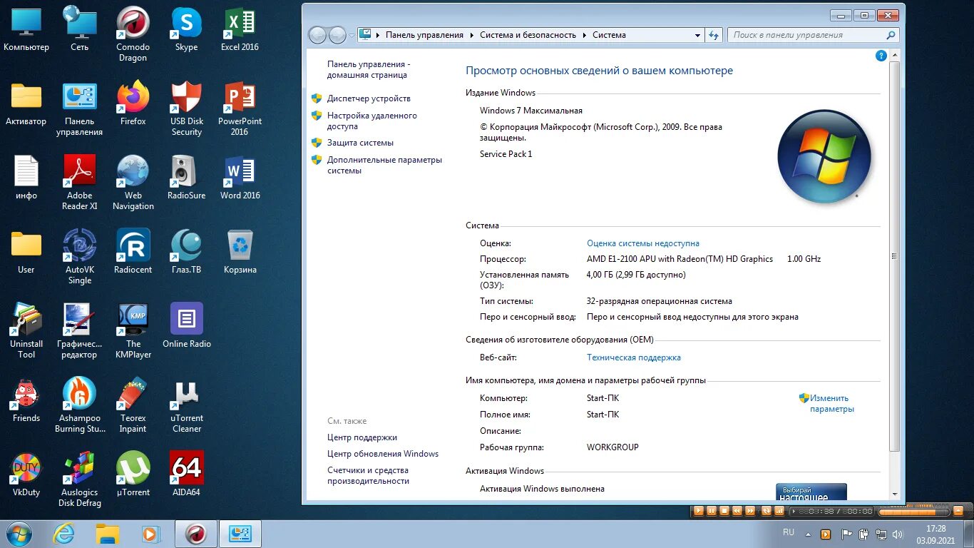974x548 pixels.
Task: Click Изменить параметры link
Action: 831,404
